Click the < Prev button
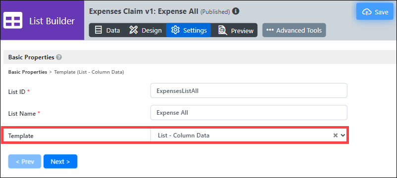This screenshot has height=178, width=397. [x=25, y=161]
